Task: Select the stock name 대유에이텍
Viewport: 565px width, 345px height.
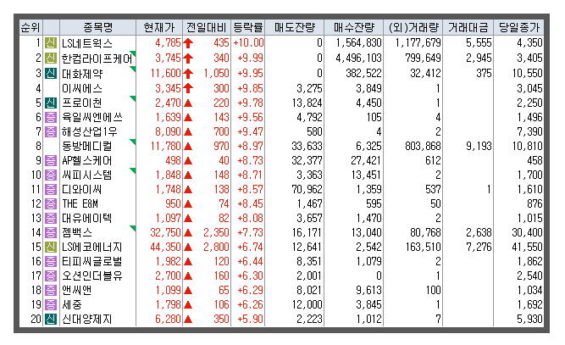Action: [87, 219]
